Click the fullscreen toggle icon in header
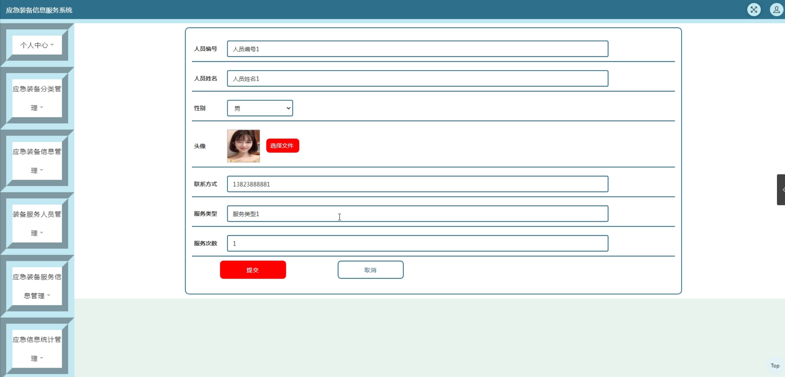Screen dimensions: 785x377 tap(754, 10)
